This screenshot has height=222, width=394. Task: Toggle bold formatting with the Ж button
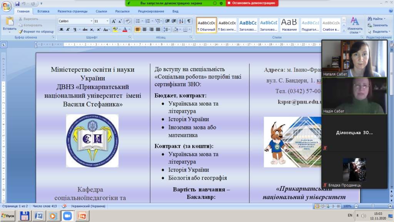click(x=61, y=29)
